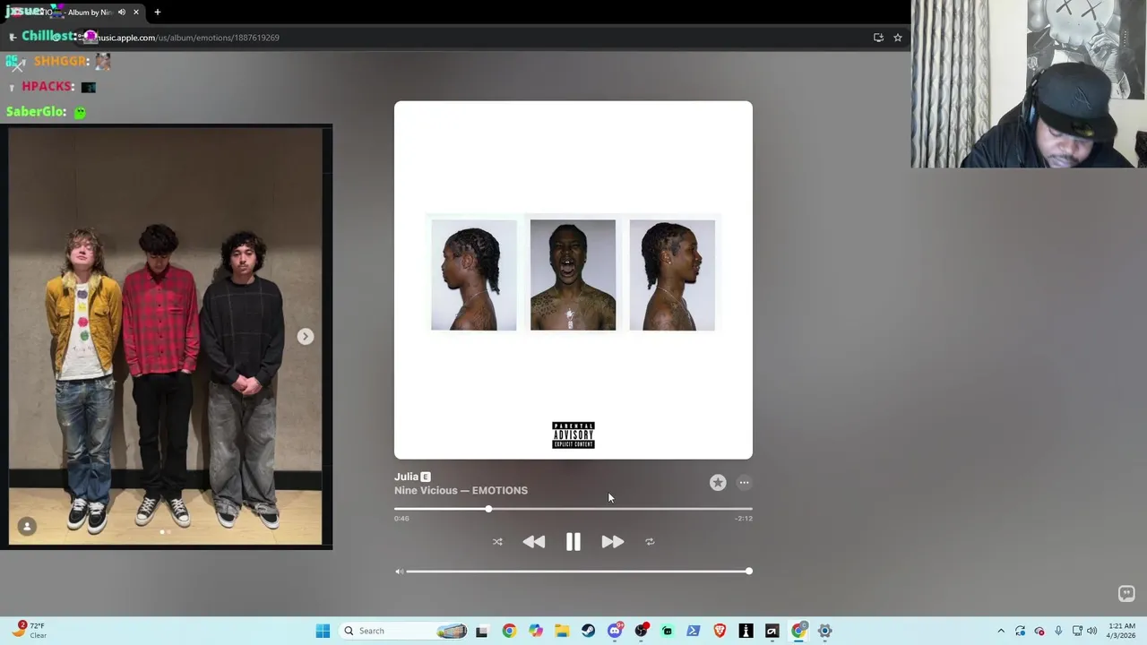Open the lyrics panel button
Viewport: 1147px width, 645px height.
(1126, 594)
